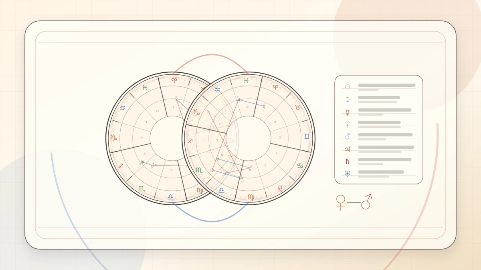The height and width of the screenshot is (270, 481).
Task: Pick the Uranus glyph in the legend list
Action: (348, 174)
